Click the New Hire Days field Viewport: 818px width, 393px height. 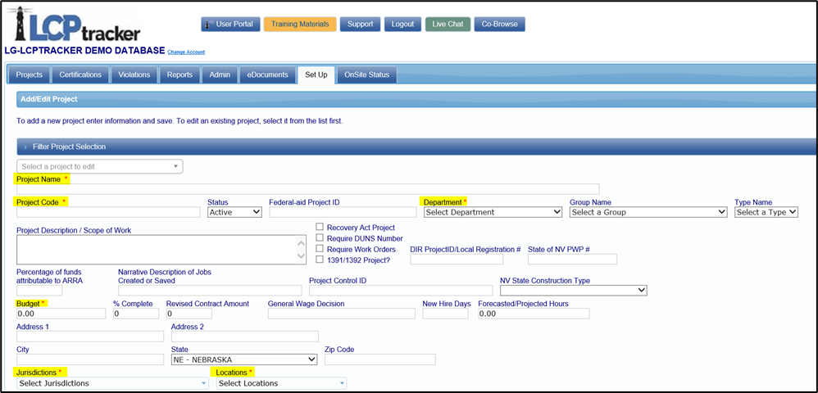point(445,314)
